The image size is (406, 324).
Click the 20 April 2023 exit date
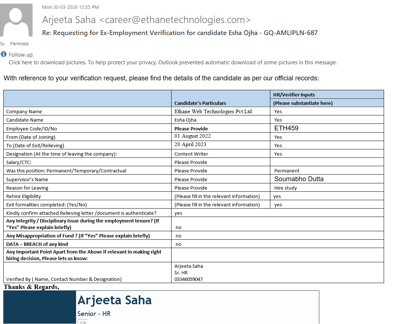190,144
